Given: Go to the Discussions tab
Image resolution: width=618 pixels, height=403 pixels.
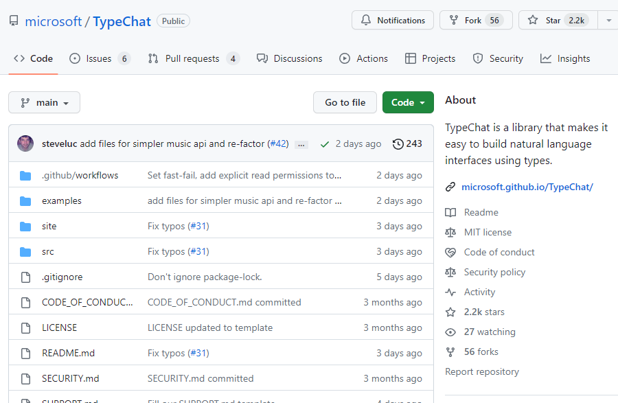Looking at the screenshot, I should click(x=289, y=58).
